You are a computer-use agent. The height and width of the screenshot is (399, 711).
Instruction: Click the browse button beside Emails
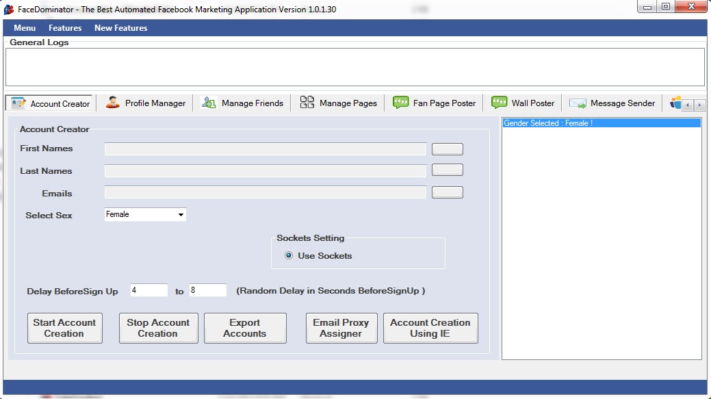point(447,192)
